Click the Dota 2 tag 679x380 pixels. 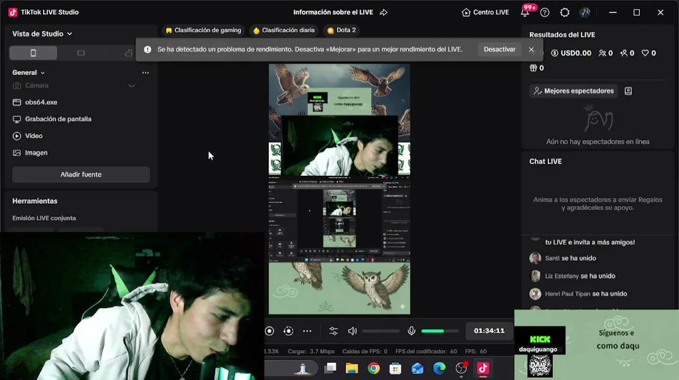click(341, 30)
